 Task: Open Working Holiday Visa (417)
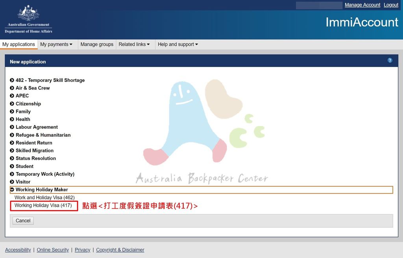click(x=43, y=205)
